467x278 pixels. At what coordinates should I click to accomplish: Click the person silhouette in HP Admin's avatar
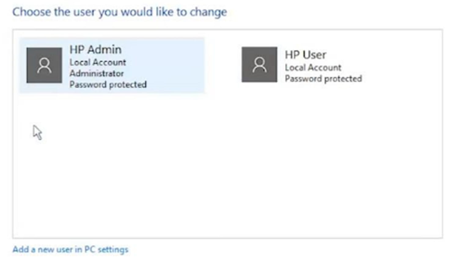point(44,66)
